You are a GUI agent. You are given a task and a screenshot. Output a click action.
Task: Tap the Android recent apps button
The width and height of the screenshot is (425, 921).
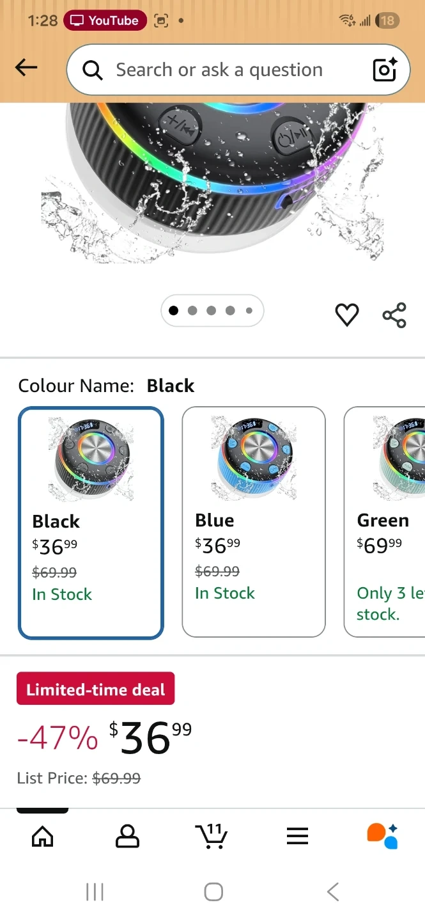[x=95, y=892]
